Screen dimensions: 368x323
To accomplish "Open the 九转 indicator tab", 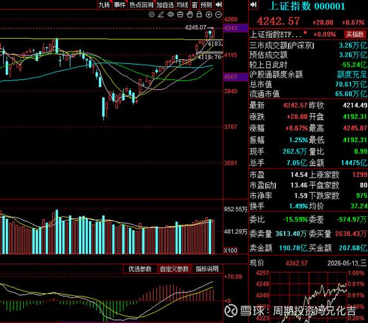I will point(104,5).
